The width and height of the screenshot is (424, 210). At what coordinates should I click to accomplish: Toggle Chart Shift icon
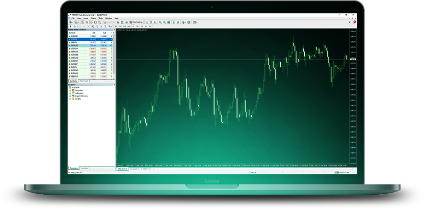178,22
